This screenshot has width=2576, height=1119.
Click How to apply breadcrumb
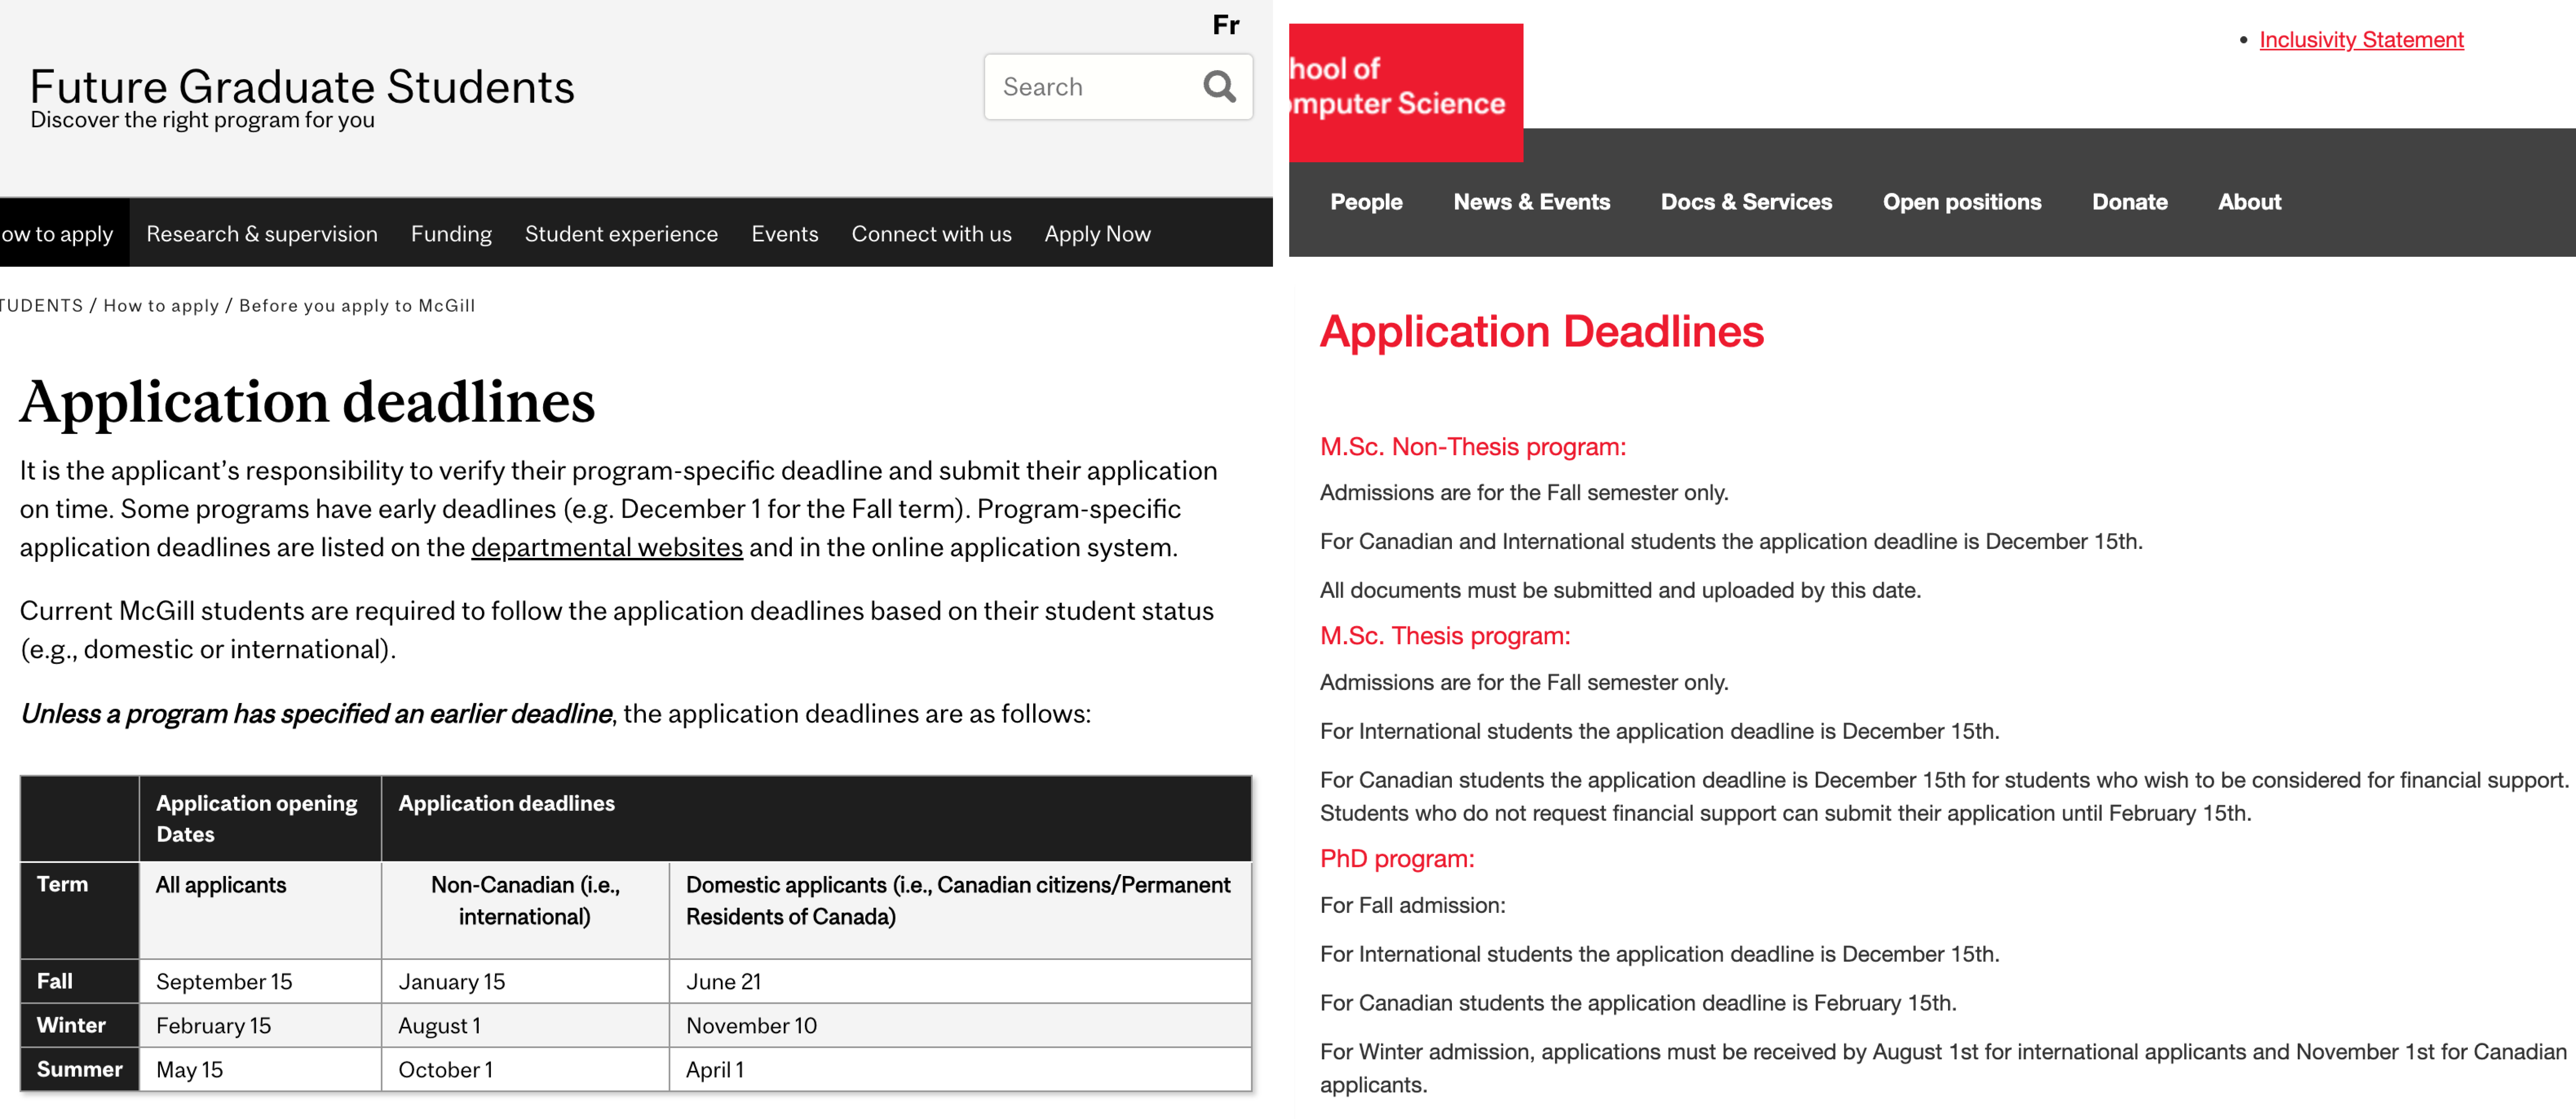tap(161, 306)
